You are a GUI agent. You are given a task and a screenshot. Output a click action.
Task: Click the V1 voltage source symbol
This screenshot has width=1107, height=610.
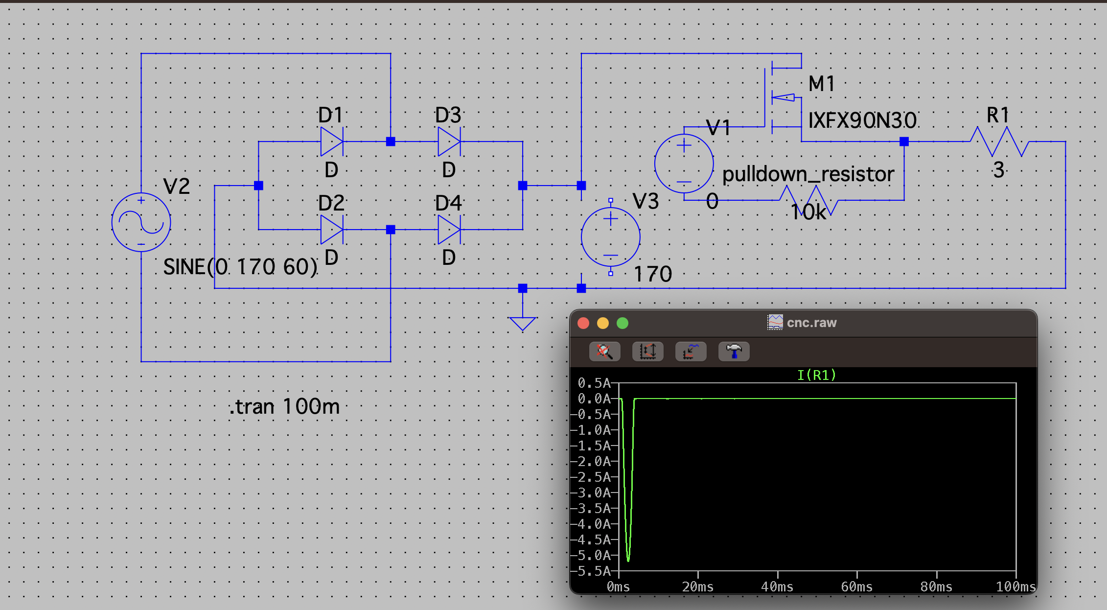[684, 164]
